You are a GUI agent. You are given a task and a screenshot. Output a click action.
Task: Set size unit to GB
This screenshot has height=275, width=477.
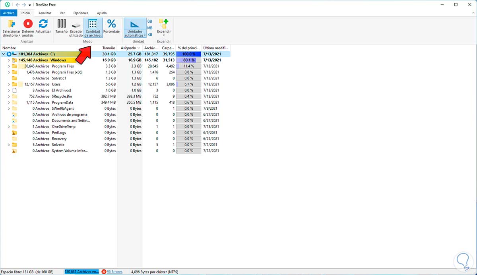click(x=150, y=21)
